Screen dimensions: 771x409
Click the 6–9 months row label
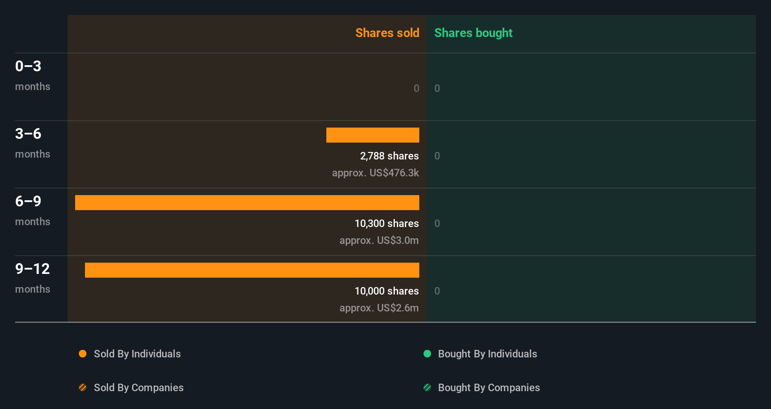pos(32,211)
